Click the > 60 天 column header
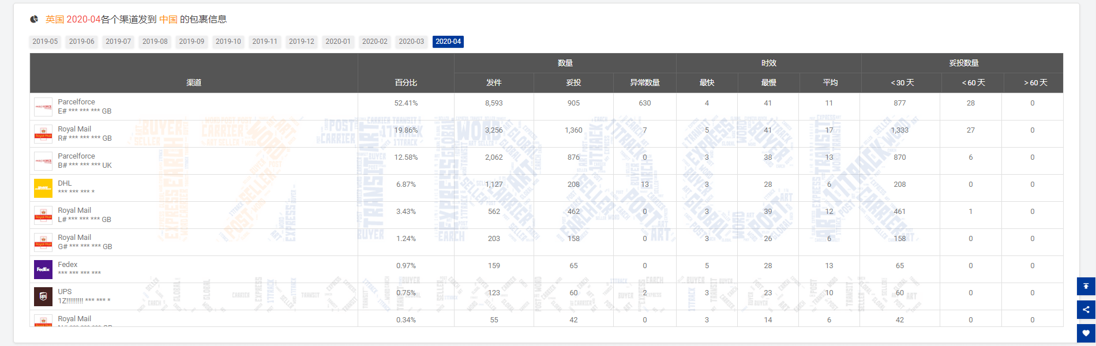 (x=1035, y=82)
